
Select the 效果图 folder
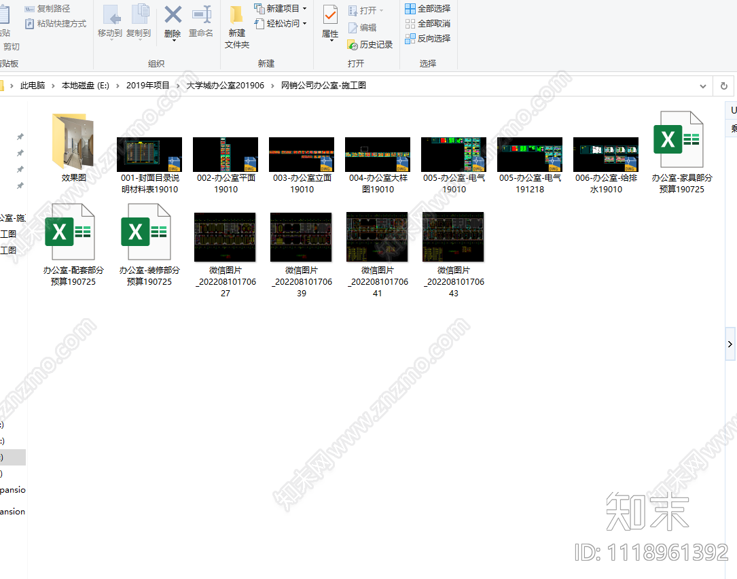(x=74, y=147)
